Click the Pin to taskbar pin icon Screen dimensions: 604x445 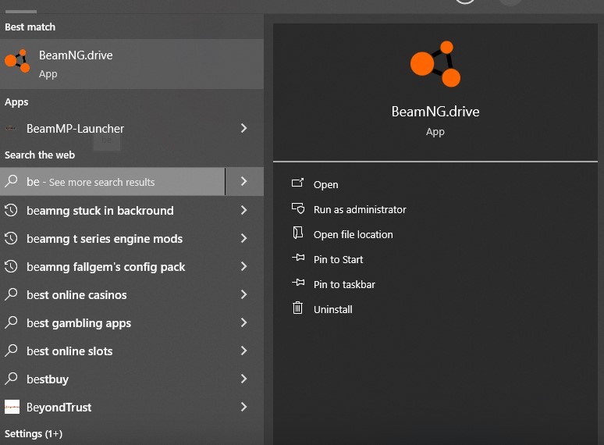297,283
